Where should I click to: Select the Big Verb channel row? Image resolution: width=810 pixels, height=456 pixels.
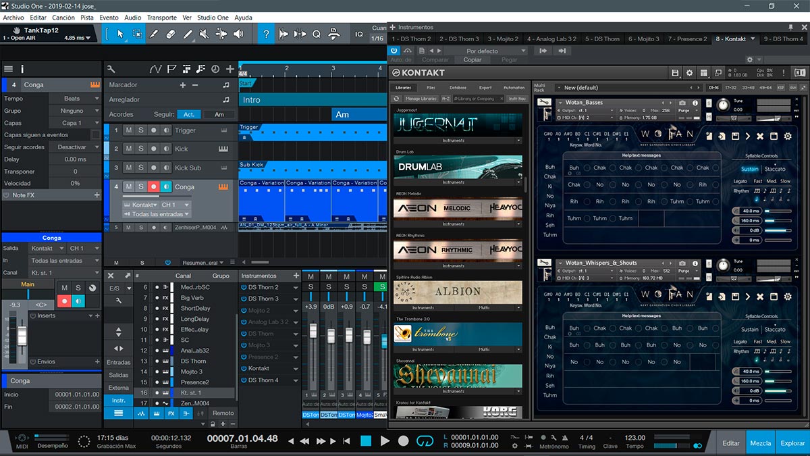point(184,298)
